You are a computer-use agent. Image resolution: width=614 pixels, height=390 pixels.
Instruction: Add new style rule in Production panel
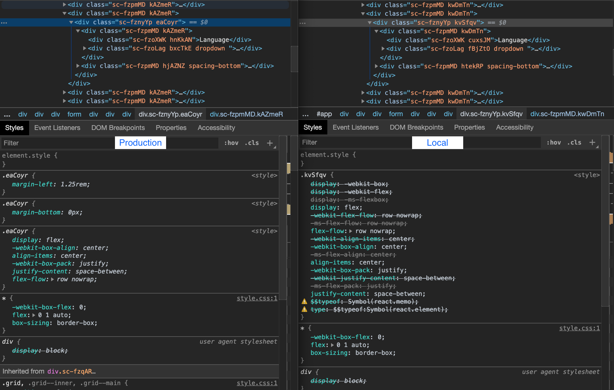pyautogui.click(x=270, y=143)
